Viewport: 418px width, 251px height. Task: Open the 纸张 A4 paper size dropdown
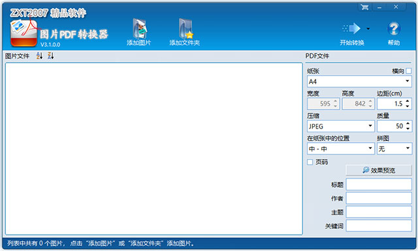(359, 81)
